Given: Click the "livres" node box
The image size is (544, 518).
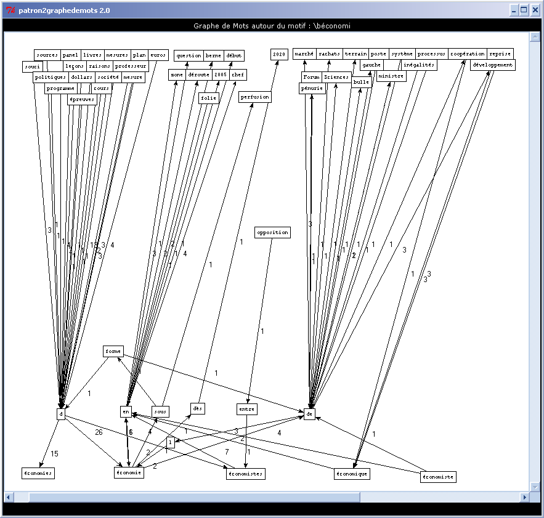Looking at the screenshot, I should click(x=92, y=55).
